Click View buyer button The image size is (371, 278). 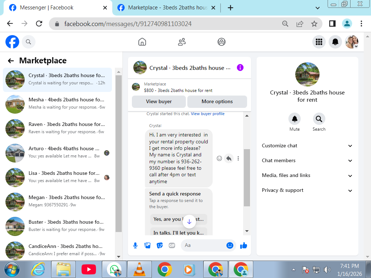pos(159,102)
